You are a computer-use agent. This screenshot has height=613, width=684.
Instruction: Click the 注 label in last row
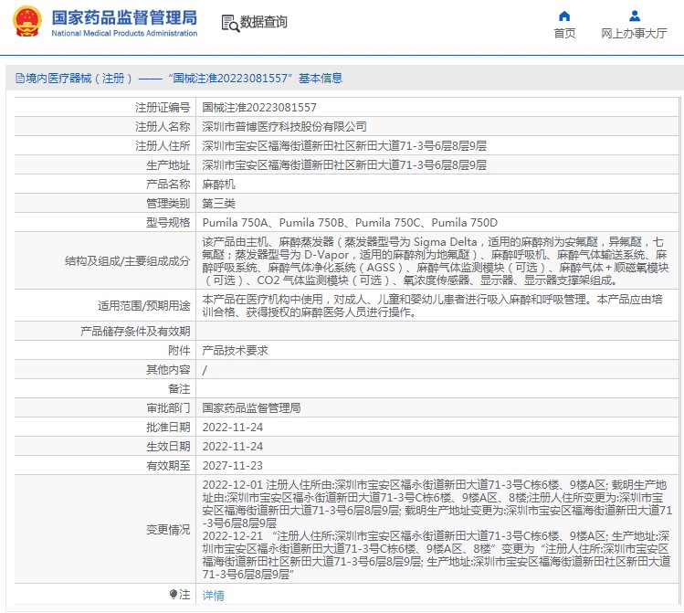coord(185,595)
